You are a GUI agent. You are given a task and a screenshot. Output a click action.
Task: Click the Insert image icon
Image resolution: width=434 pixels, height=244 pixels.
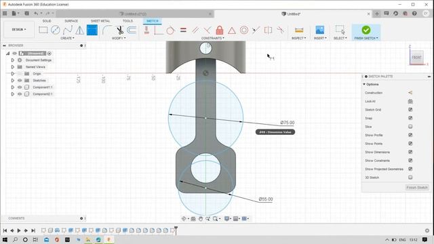(x=319, y=30)
